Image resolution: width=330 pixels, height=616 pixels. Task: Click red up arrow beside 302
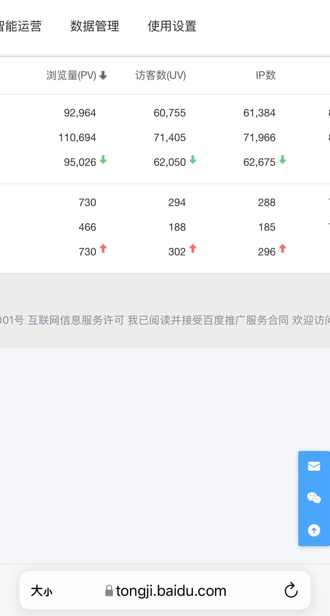pos(193,249)
